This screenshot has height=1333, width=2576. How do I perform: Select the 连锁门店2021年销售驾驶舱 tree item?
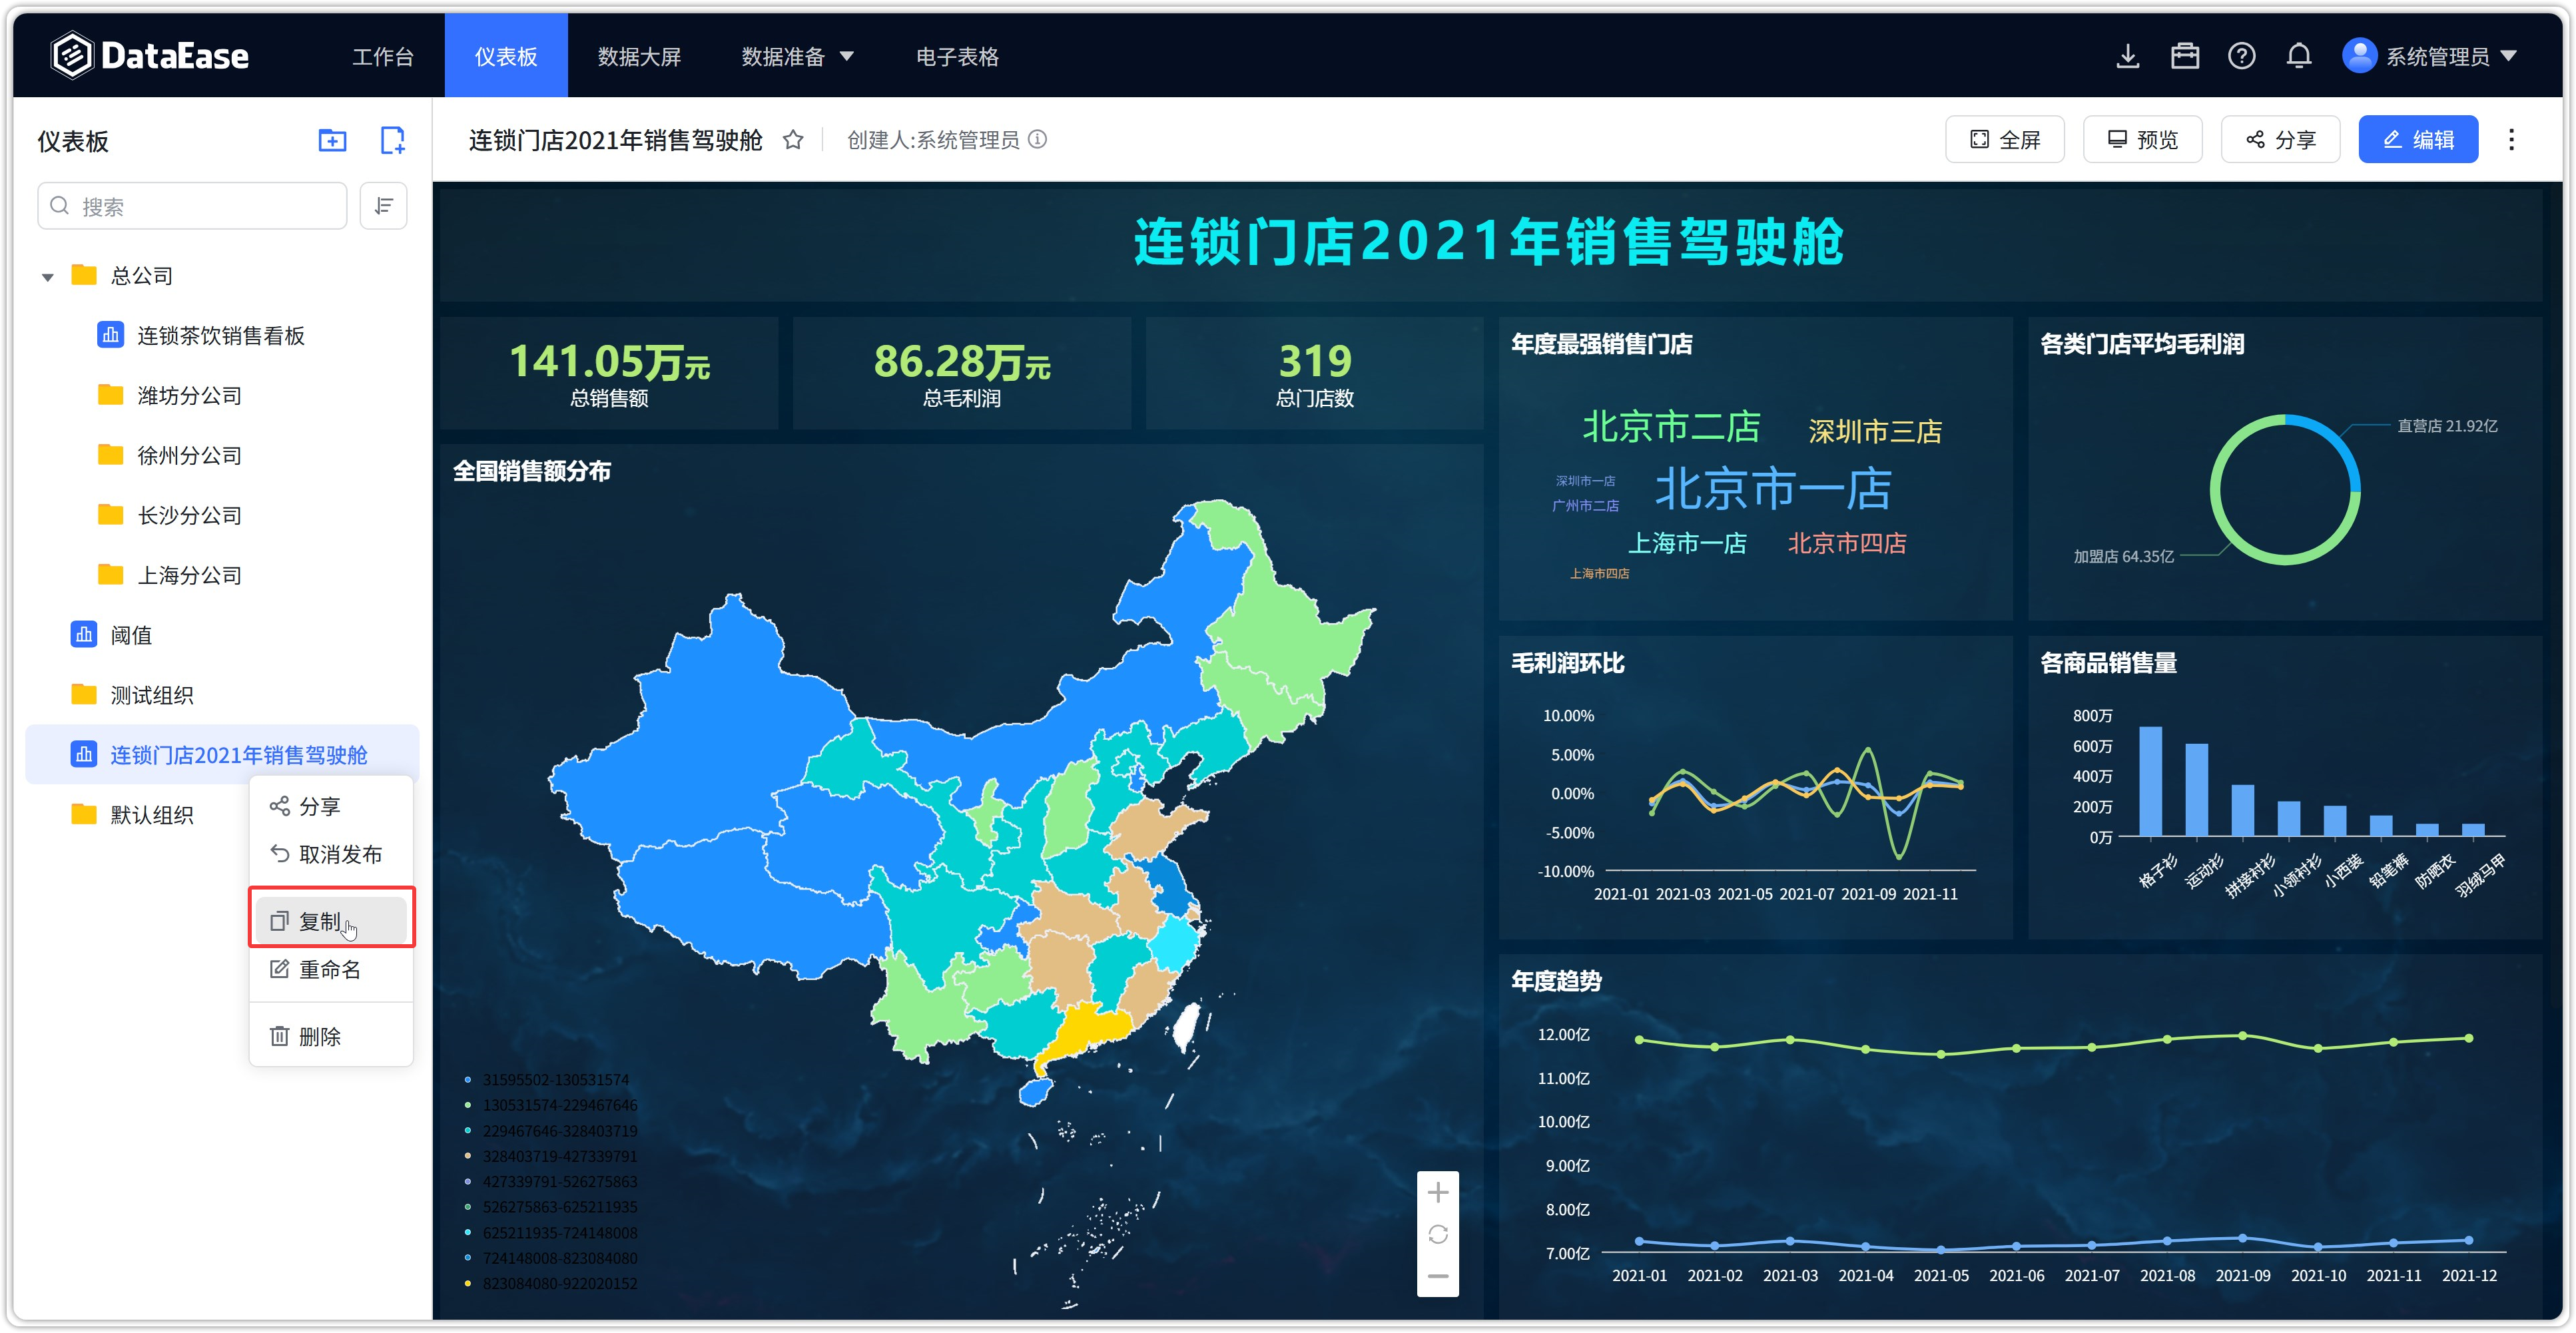[222, 755]
